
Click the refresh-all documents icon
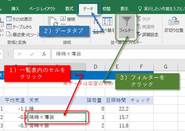coord(53,22)
